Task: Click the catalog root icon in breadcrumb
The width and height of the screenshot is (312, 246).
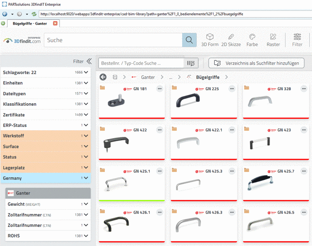Action: [115, 77]
